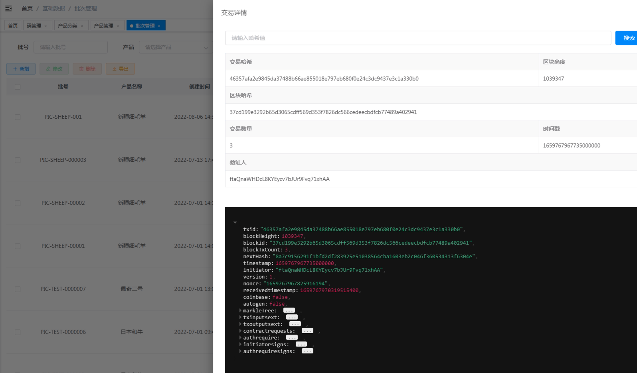Image resolution: width=637 pixels, height=373 pixels.
Task: Check the PIC-SHEEP-000003 row checkbox
Action: click(x=18, y=160)
